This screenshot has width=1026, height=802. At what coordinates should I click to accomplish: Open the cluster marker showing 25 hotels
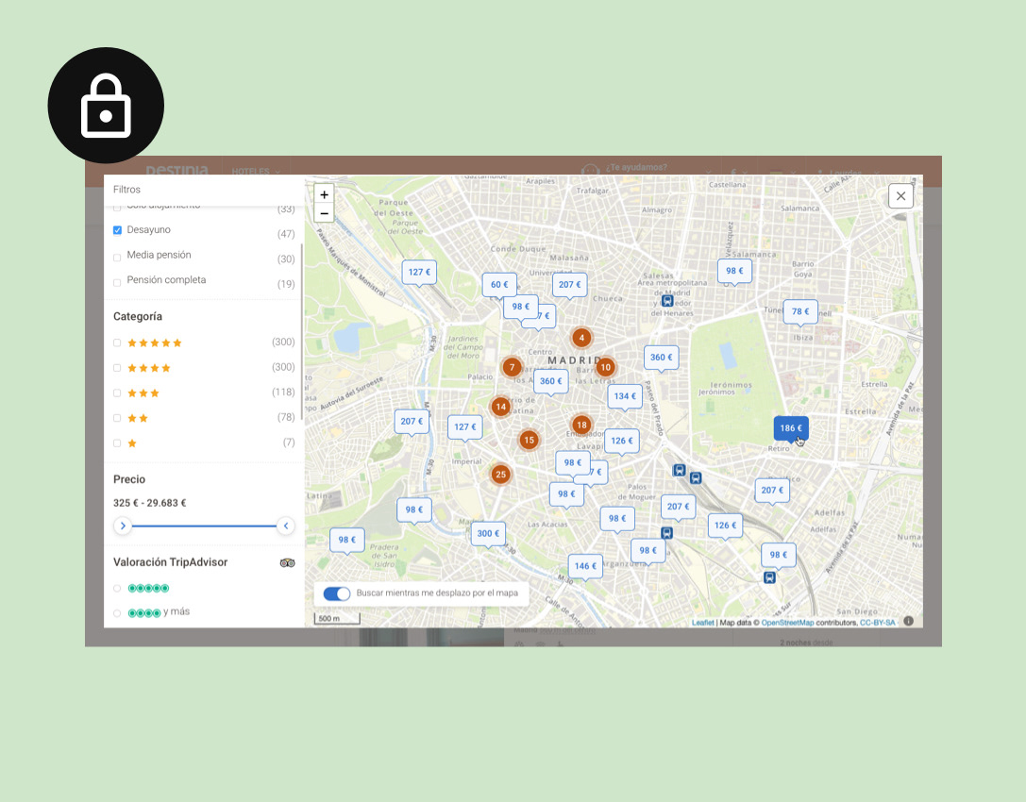pyautogui.click(x=500, y=475)
